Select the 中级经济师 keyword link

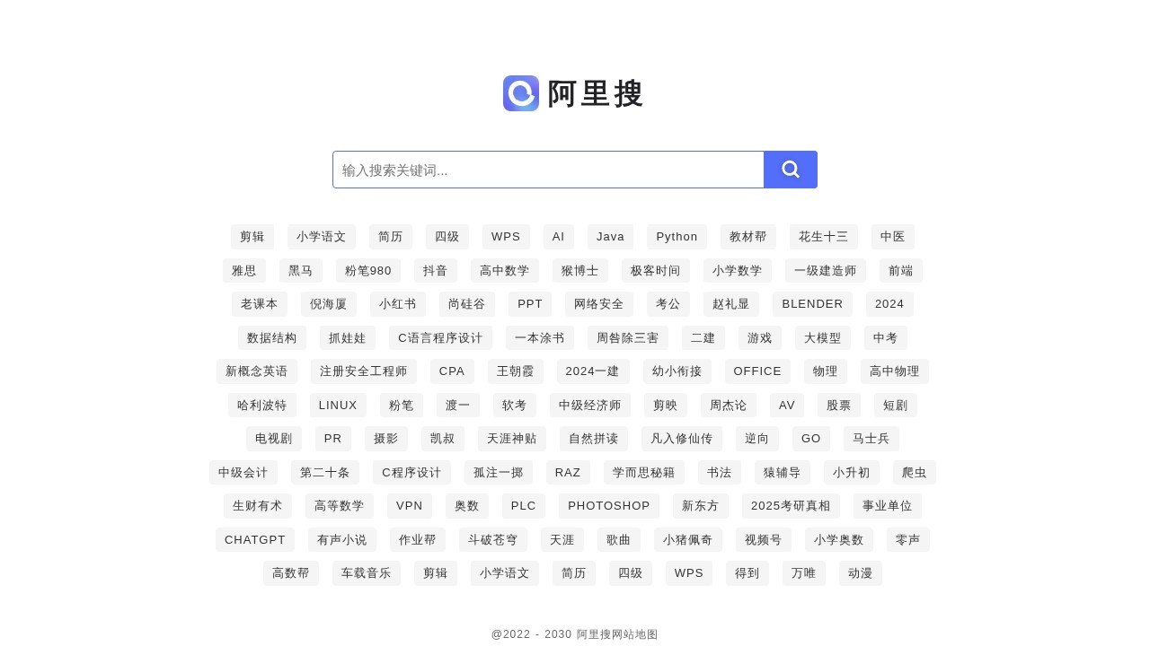[589, 405]
